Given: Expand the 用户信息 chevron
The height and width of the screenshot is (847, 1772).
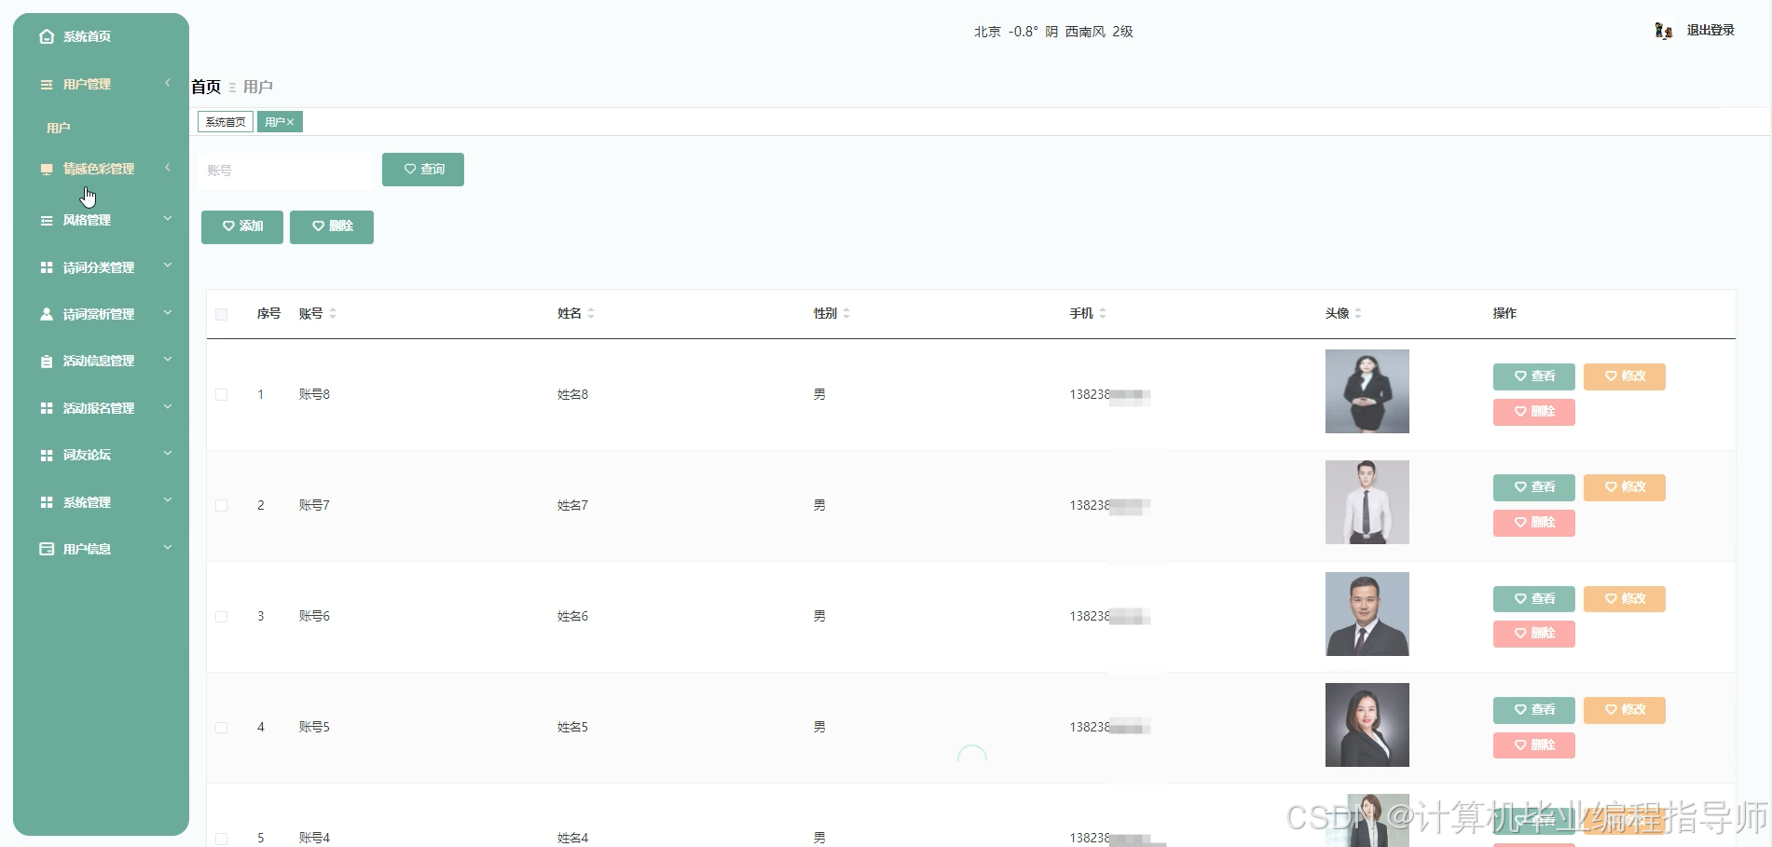Looking at the screenshot, I should [168, 548].
